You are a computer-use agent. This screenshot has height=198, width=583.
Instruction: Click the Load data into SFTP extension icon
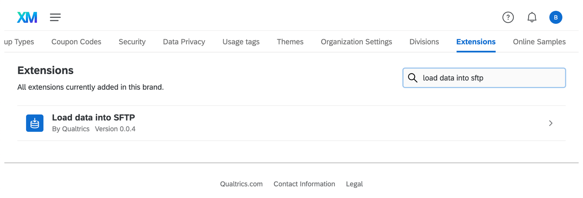pos(35,123)
